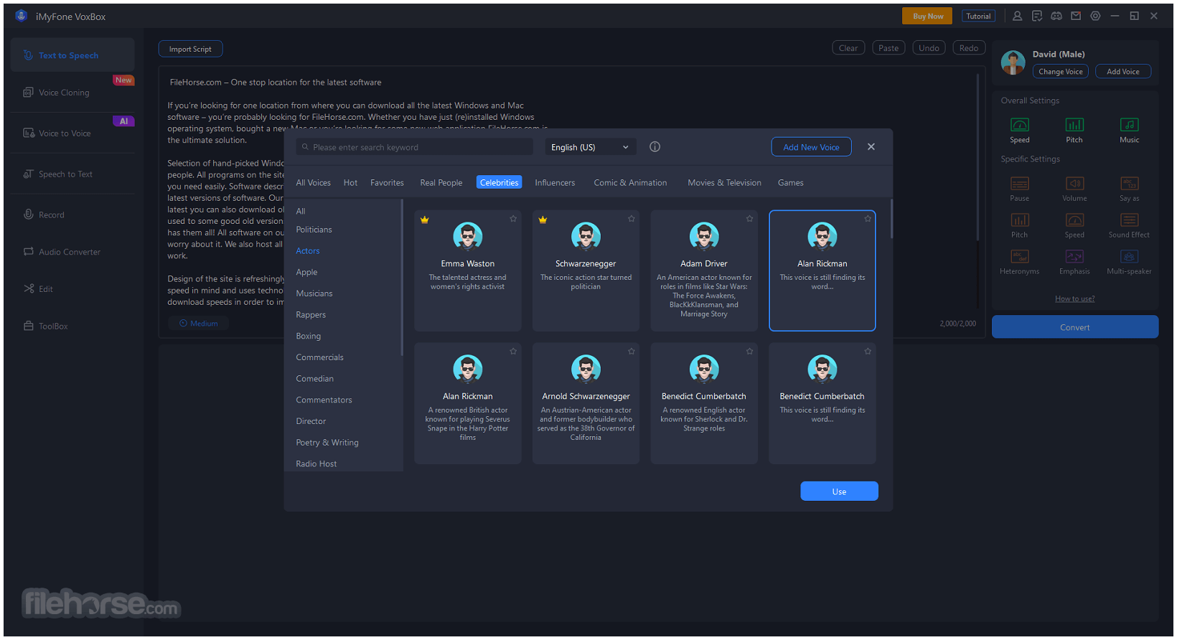Image resolution: width=1177 pixels, height=640 pixels.
Task: Select the Musicians category
Action: coord(314,293)
